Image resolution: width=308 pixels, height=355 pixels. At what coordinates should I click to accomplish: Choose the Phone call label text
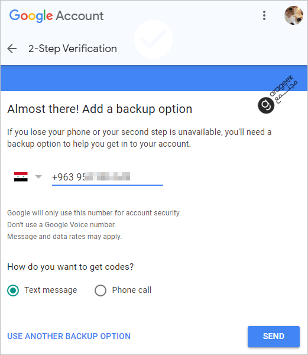tap(132, 290)
